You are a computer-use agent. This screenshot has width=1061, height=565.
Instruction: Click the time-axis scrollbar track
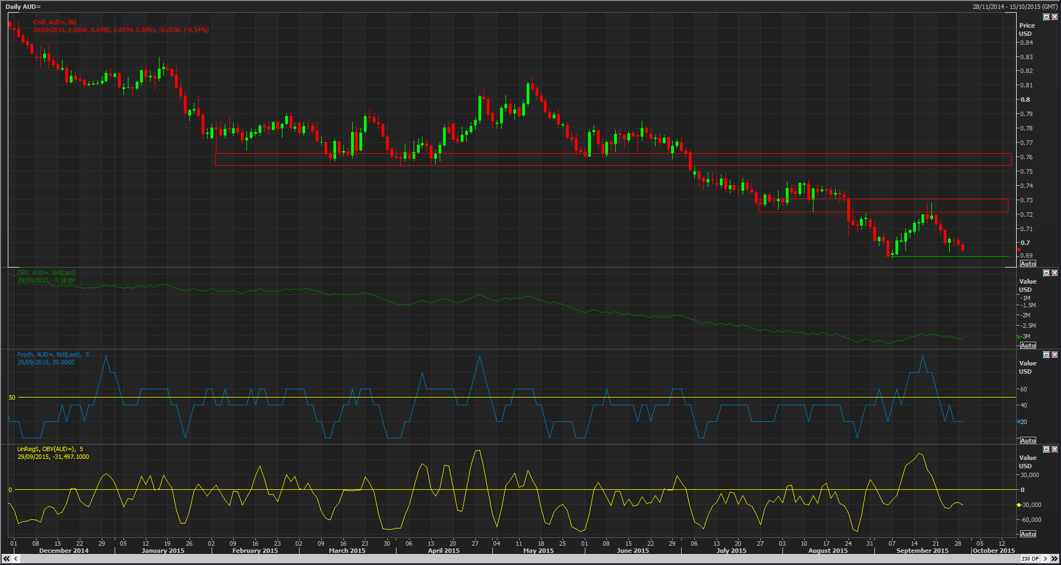click(519, 559)
